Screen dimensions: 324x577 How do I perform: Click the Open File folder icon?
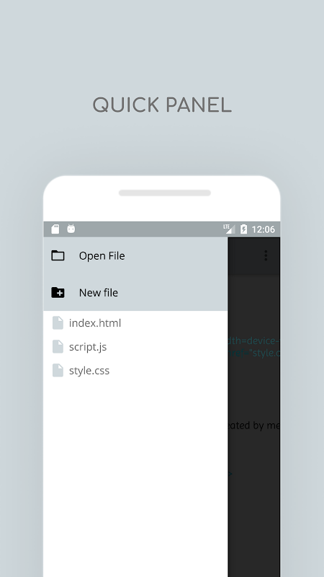[x=58, y=255]
